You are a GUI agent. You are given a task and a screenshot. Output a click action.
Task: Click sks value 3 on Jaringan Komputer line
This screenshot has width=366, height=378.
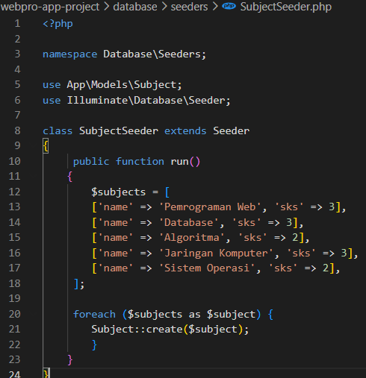click(344, 253)
